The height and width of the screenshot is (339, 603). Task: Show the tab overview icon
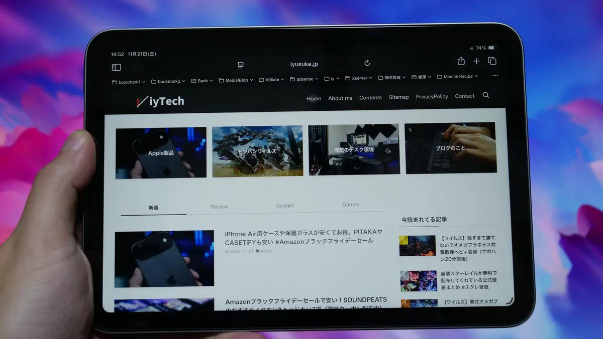tap(492, 61)
